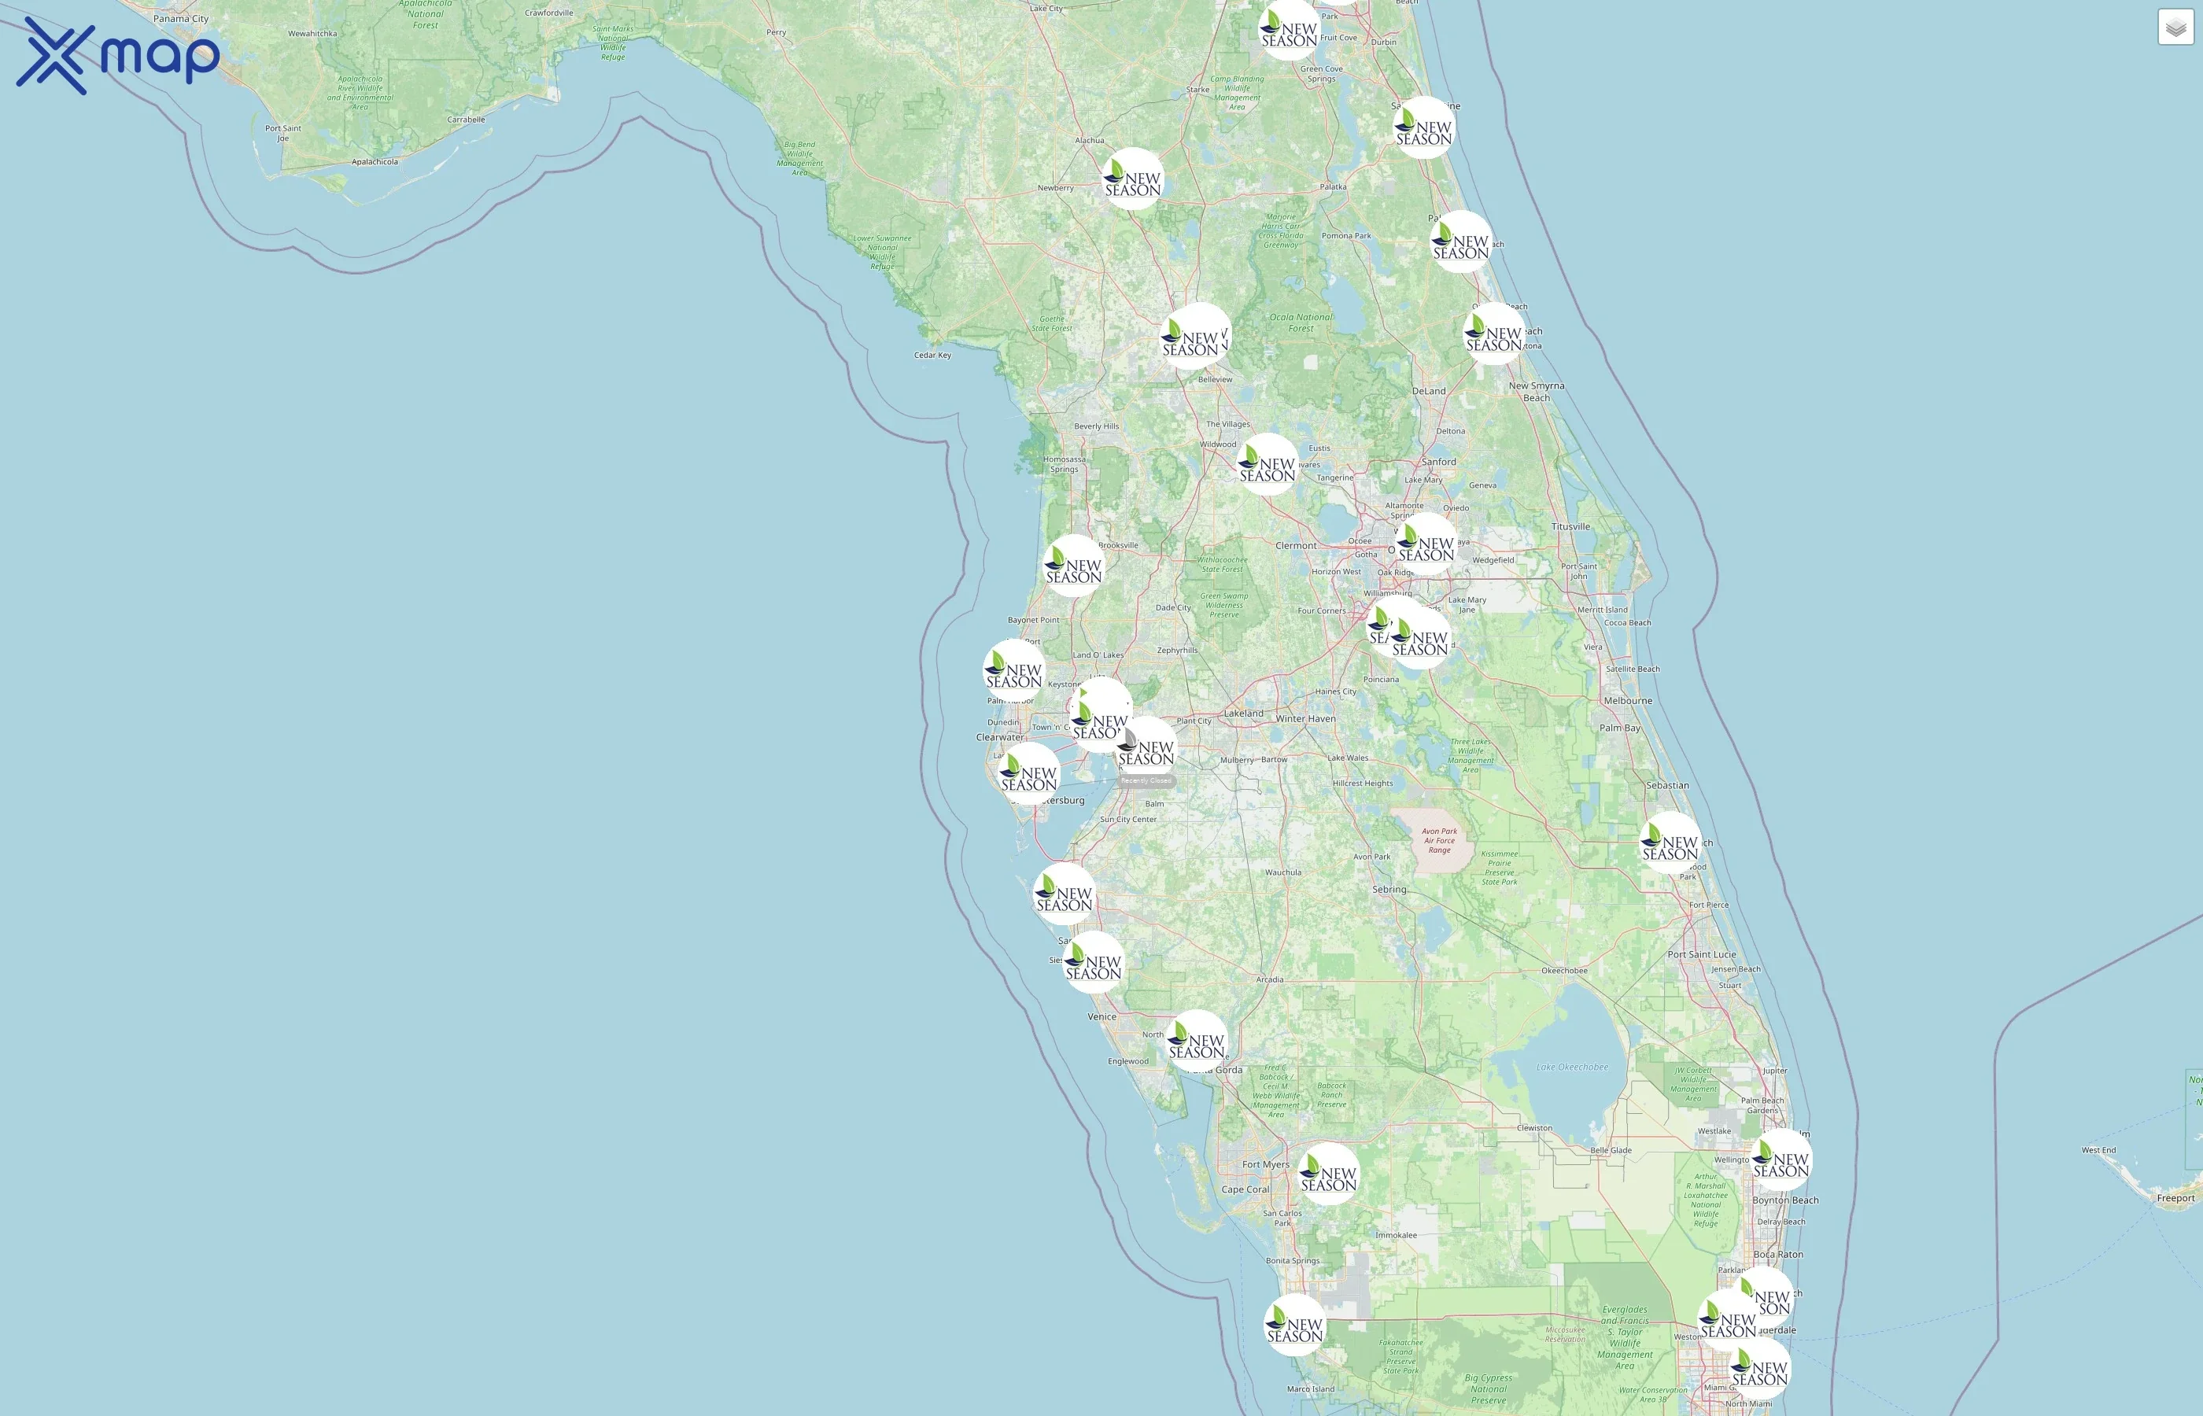2203x1416 pixels.
Task: Select New Season marker beside Fruit Cove
Action: (x=1289, y=31)
